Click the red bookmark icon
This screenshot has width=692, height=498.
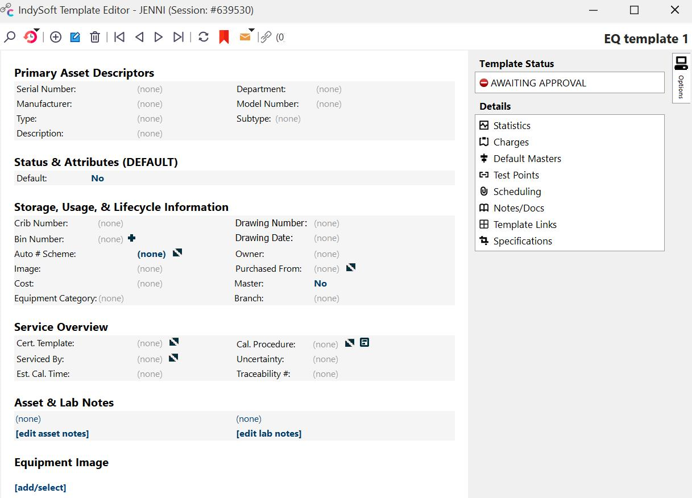tap(224, 37)
